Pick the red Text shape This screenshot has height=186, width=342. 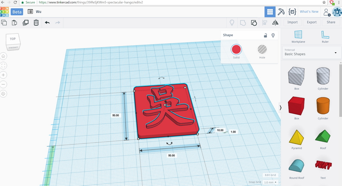tap(323, 165)
